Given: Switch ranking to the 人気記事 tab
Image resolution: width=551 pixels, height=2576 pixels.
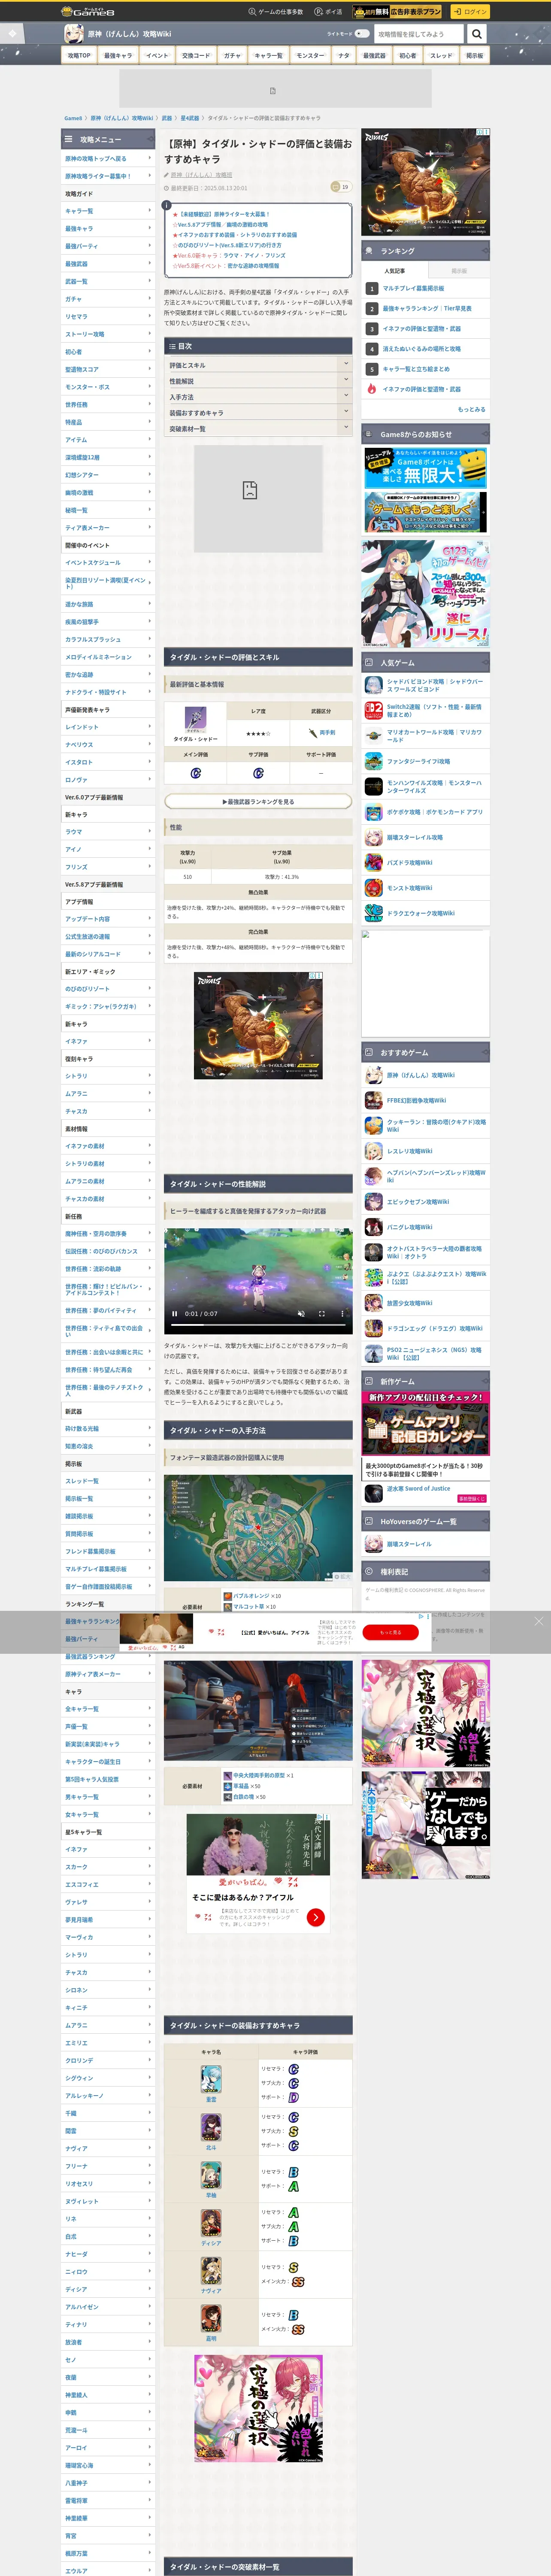Looking at the screenshot, I should coord(394,271).
